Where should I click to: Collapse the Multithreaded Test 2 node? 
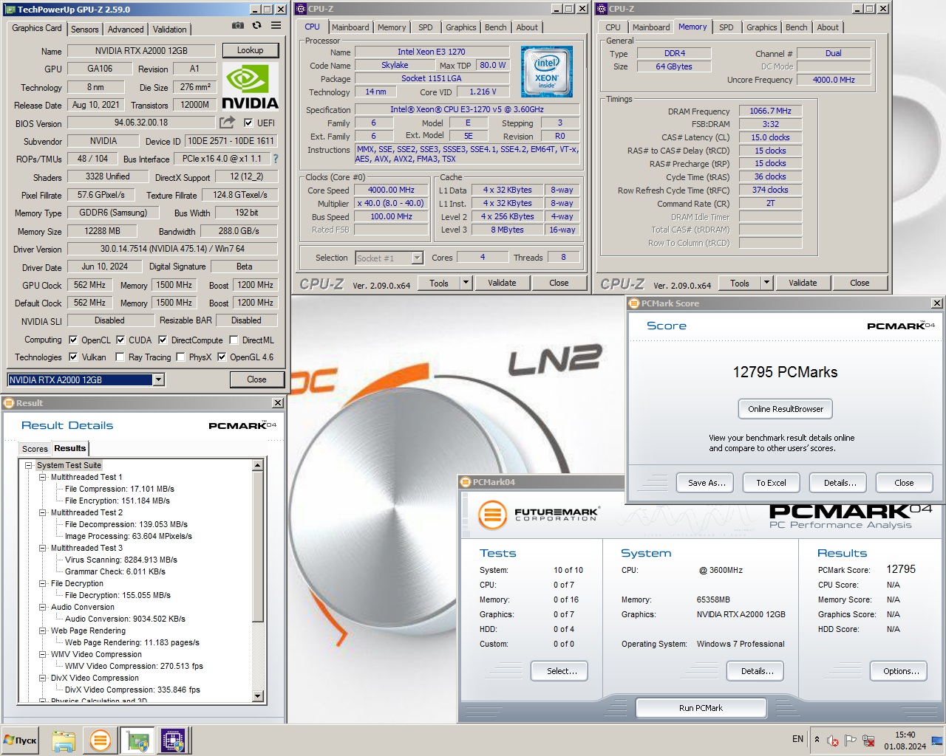pyautogui.click(x=43, y=513)
